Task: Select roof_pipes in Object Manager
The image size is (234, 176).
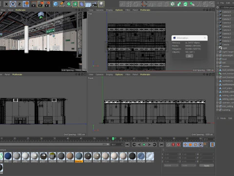Action: click(227, 88)
